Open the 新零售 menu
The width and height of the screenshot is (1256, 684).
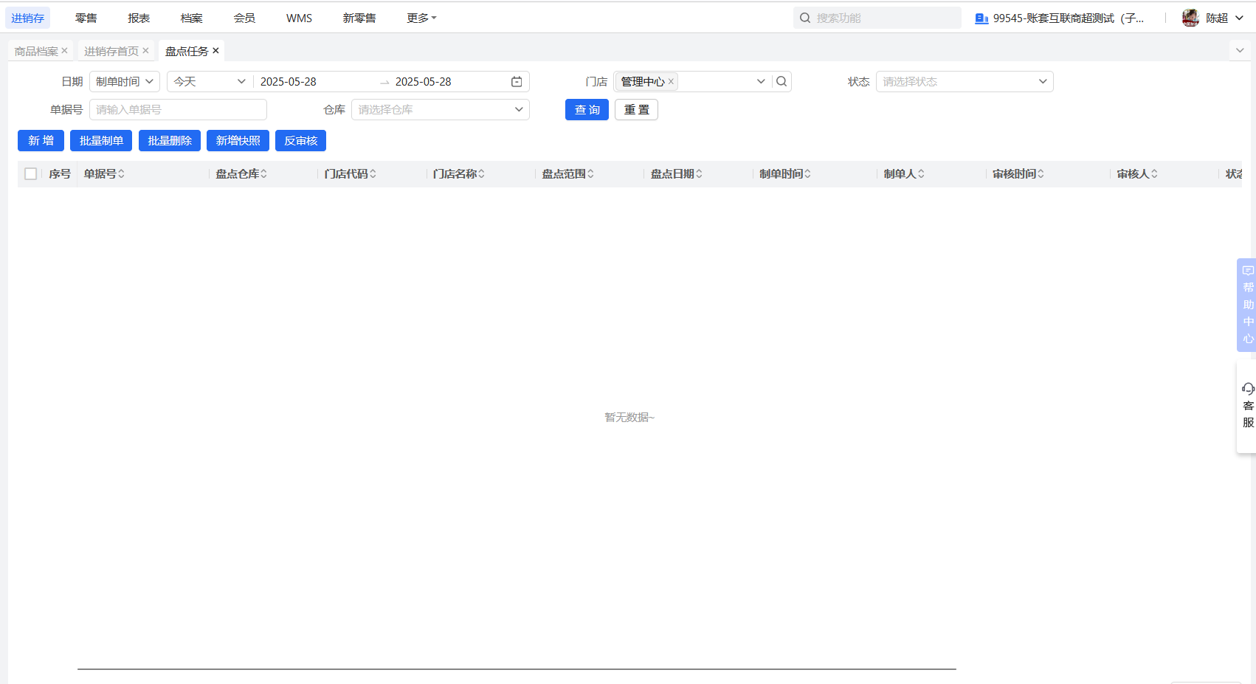click(359, 18)
